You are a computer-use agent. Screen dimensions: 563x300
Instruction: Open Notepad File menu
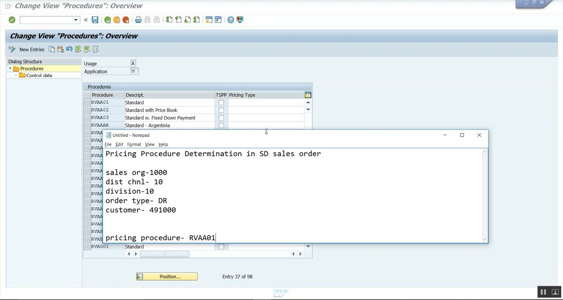coord(108,144)
